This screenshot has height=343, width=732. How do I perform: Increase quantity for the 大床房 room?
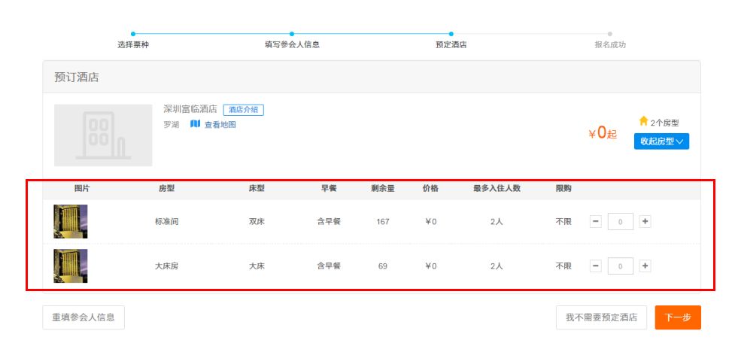(645, 266)
